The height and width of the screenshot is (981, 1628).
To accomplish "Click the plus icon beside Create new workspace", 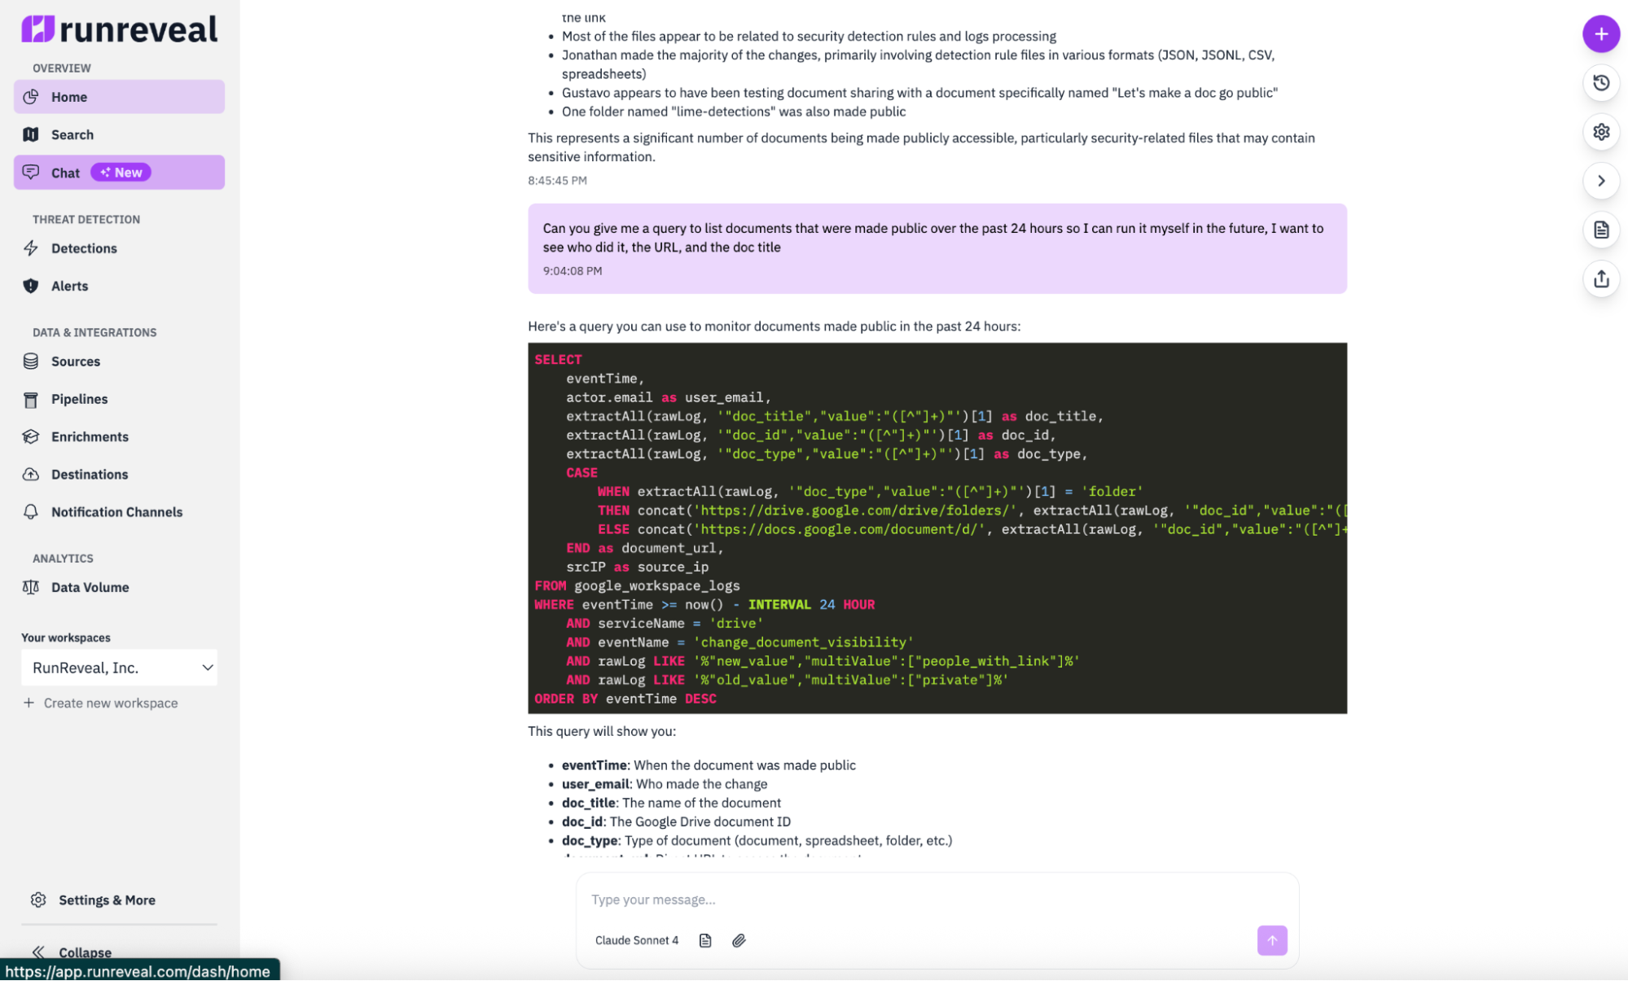I will pos(29,703).
